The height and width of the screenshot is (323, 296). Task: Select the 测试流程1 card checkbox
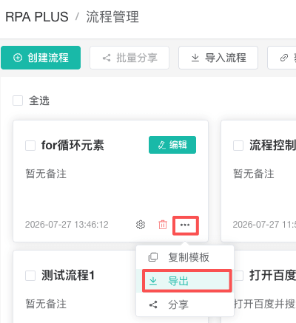(30, 276)
